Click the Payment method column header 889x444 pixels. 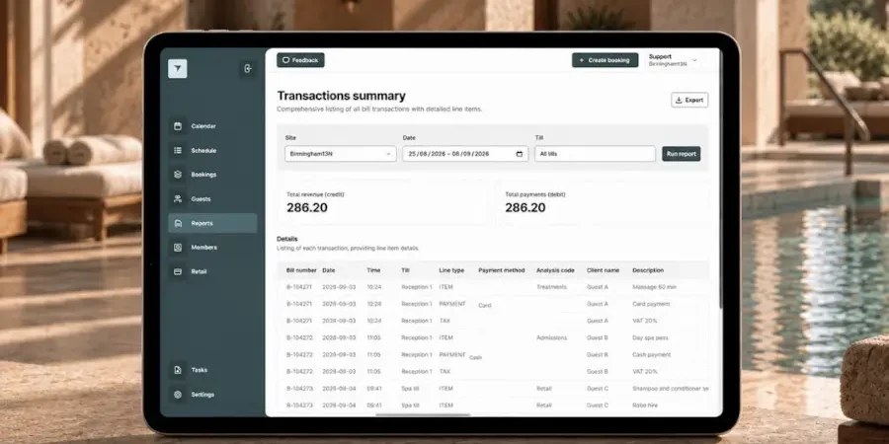[501, 270]
